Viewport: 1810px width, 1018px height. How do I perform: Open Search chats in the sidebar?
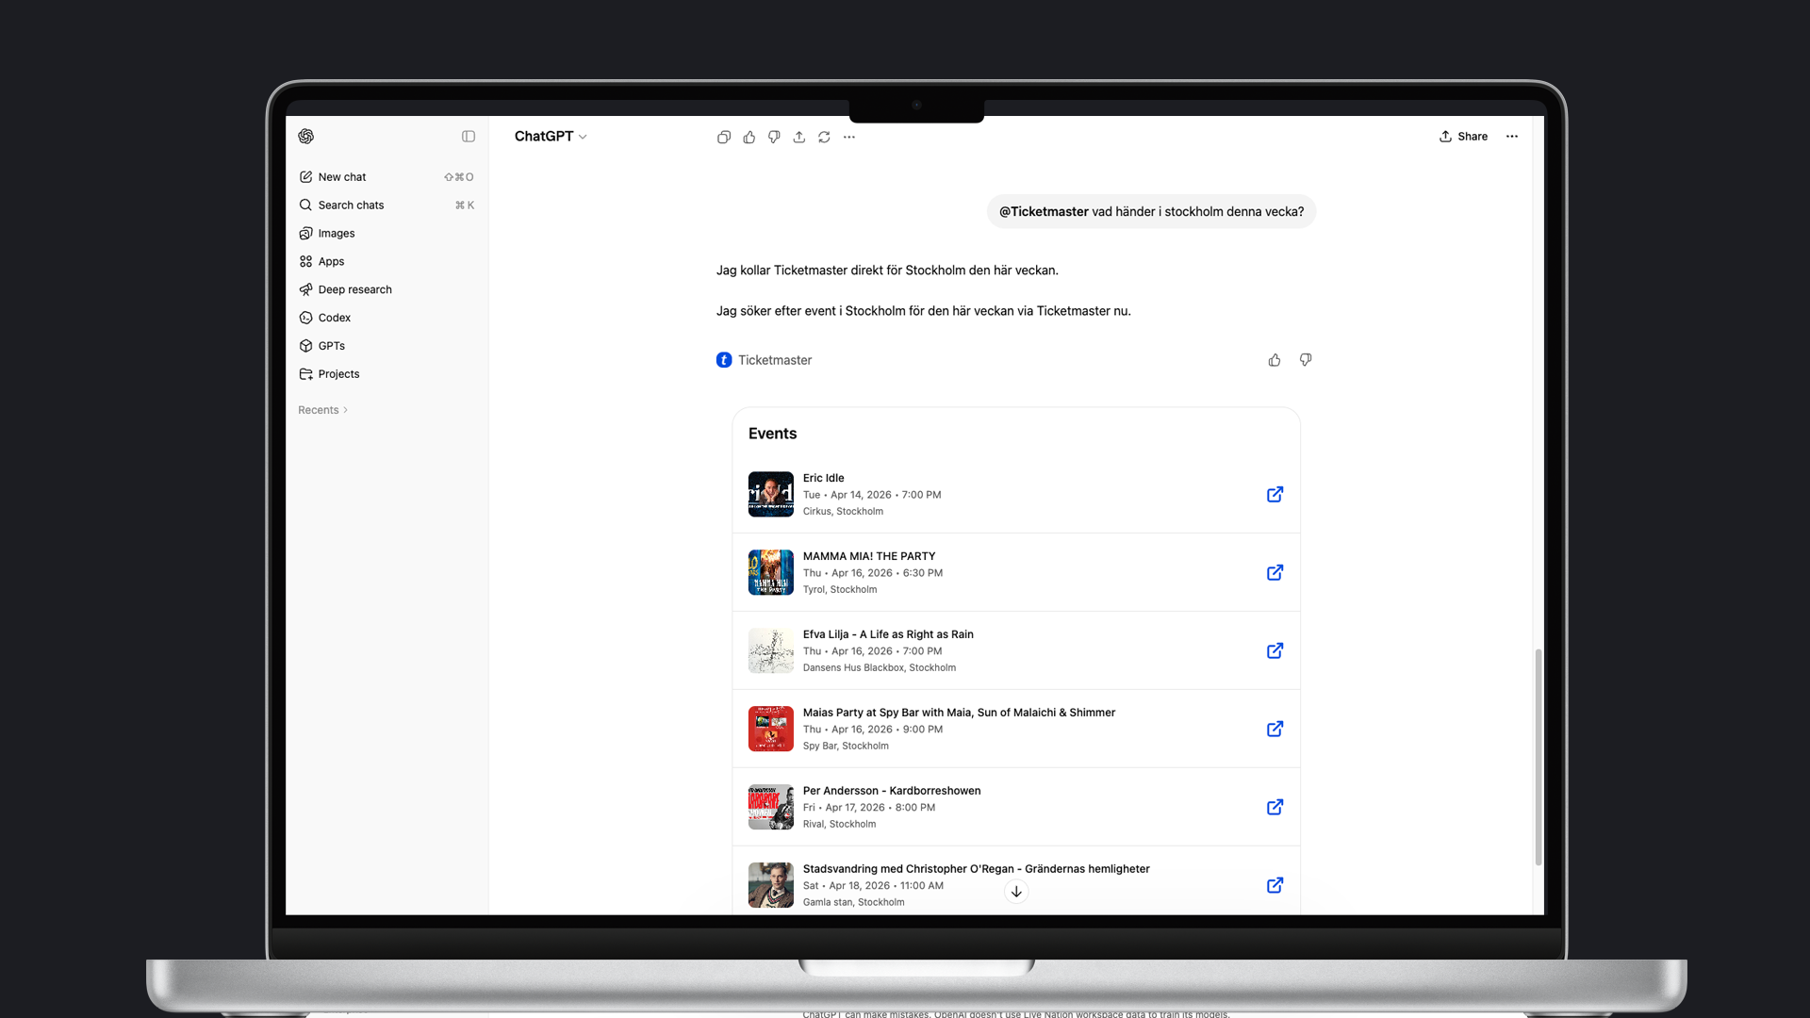(x=350, y=205)
